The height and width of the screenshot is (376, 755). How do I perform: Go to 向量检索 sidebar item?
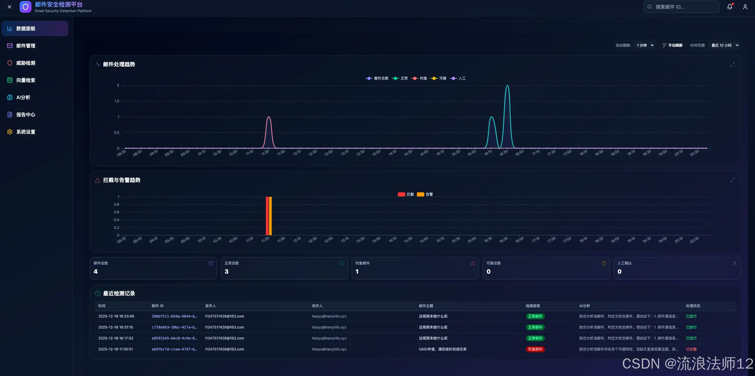coord(26,80)
